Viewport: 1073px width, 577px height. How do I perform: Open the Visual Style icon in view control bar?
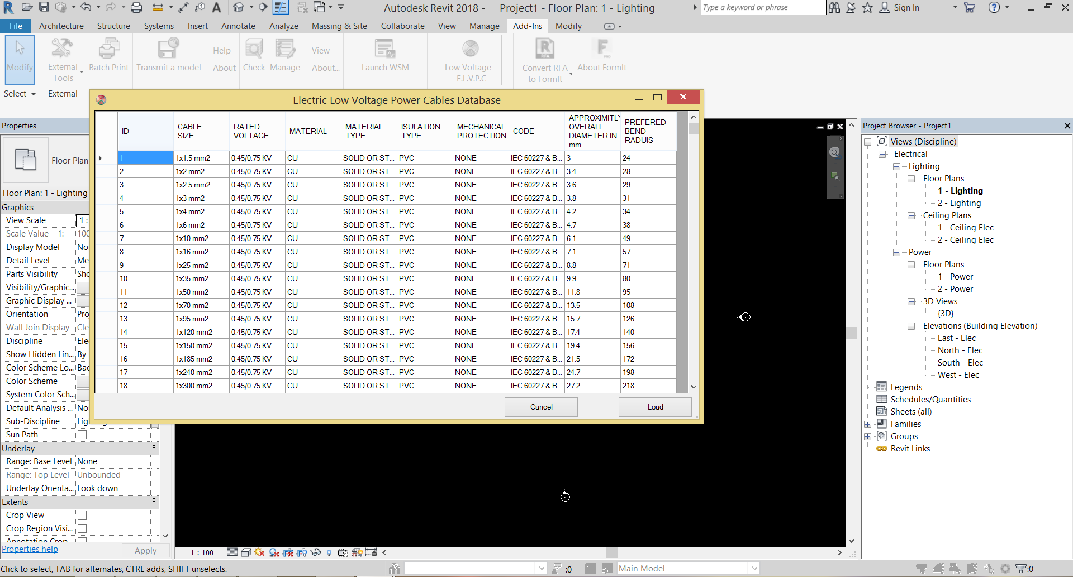(x=245, y=552)
